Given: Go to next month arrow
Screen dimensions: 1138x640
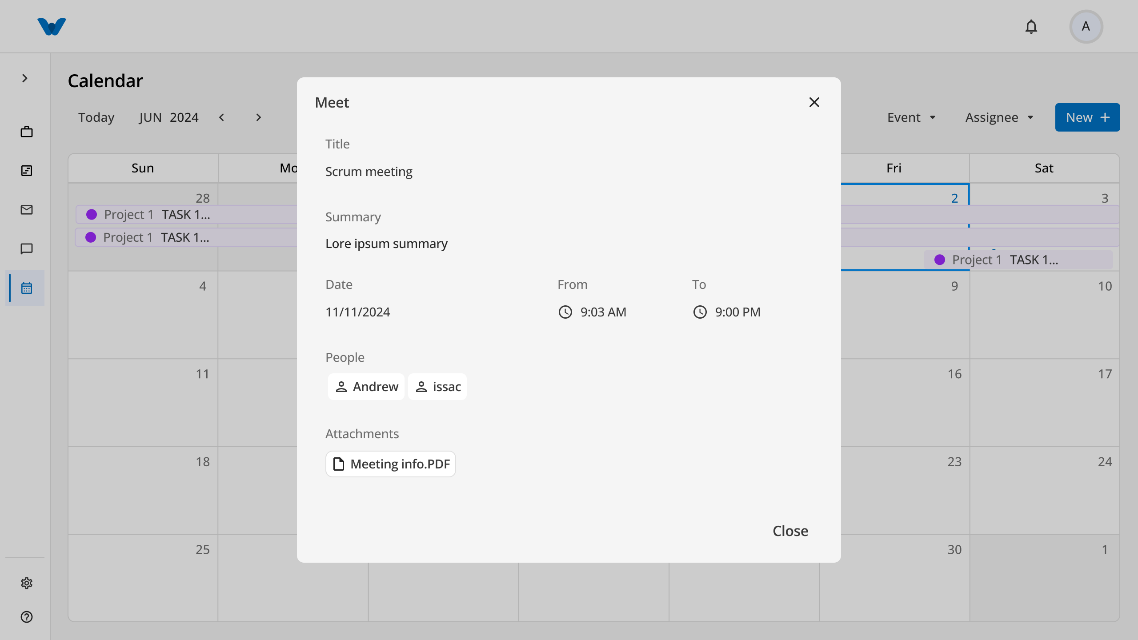Looking at the screenshot, I should tap(259, 117).
